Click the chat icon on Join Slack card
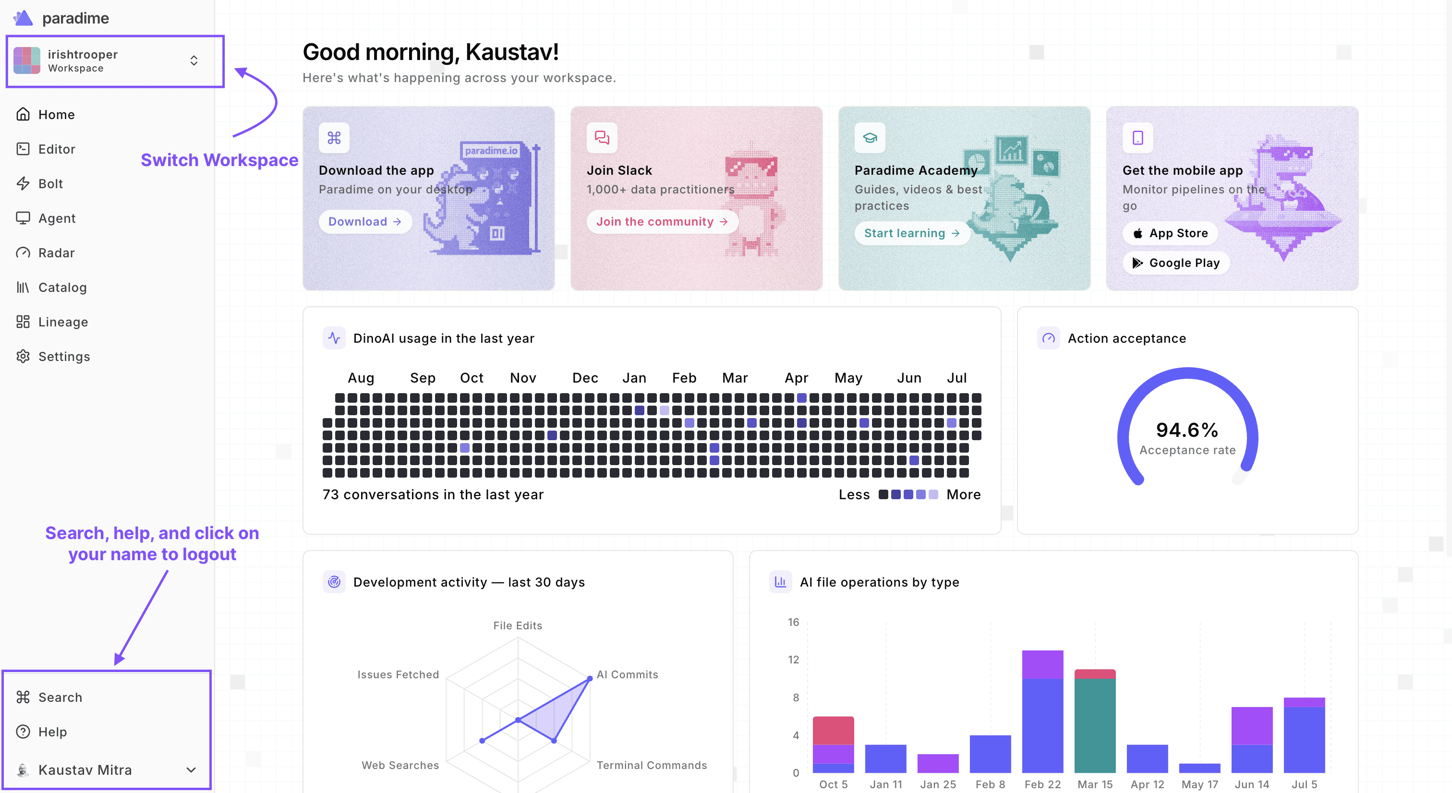This screenshot has height=793, width=1452. 602,137
